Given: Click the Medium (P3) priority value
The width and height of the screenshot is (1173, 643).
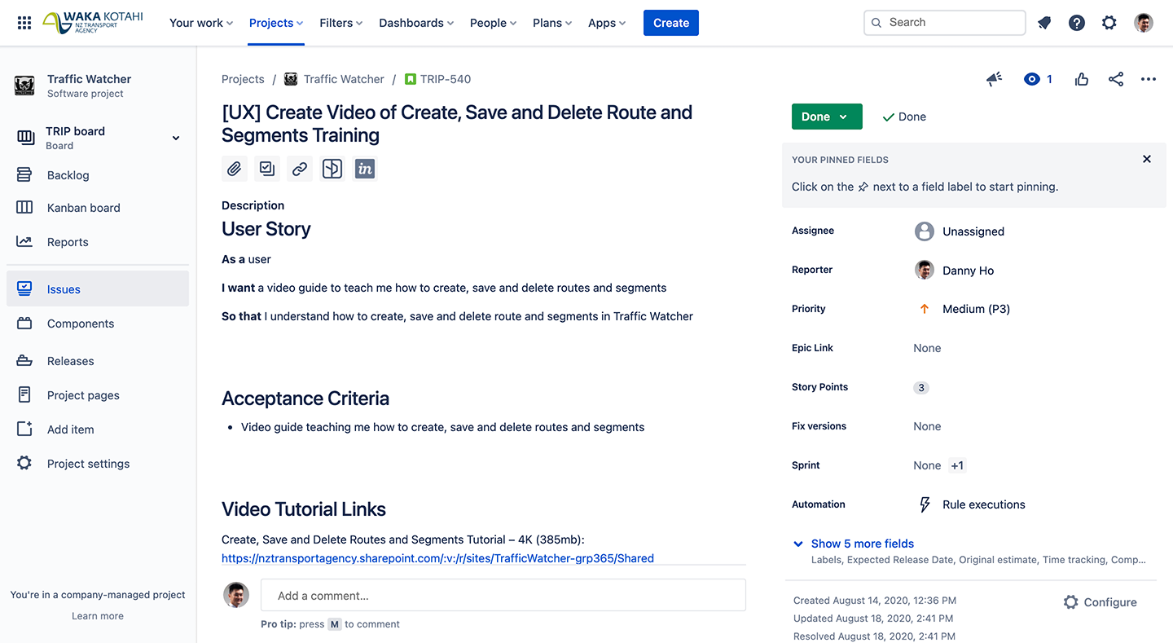Looking at the screenshot, I should (x=977, y=309).
